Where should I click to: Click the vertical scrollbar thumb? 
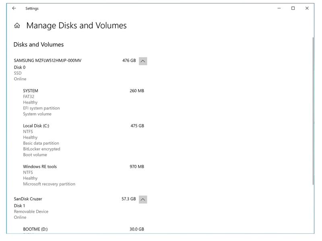click(x=313, y=111)
